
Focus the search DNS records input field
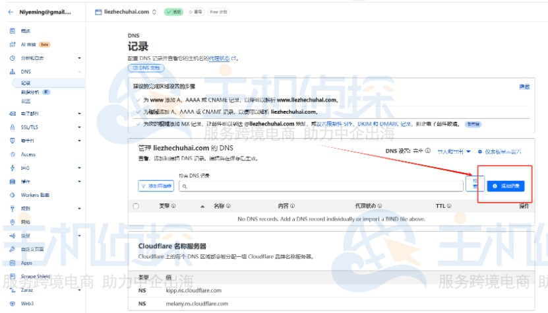pos(321,186)
